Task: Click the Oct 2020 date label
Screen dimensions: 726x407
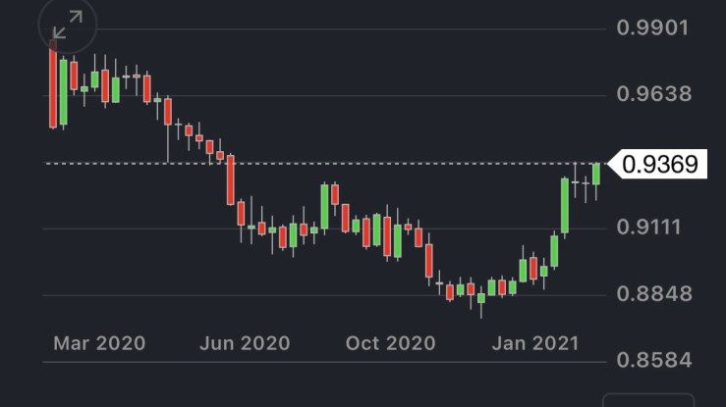Action: click(x=389, y=343)
